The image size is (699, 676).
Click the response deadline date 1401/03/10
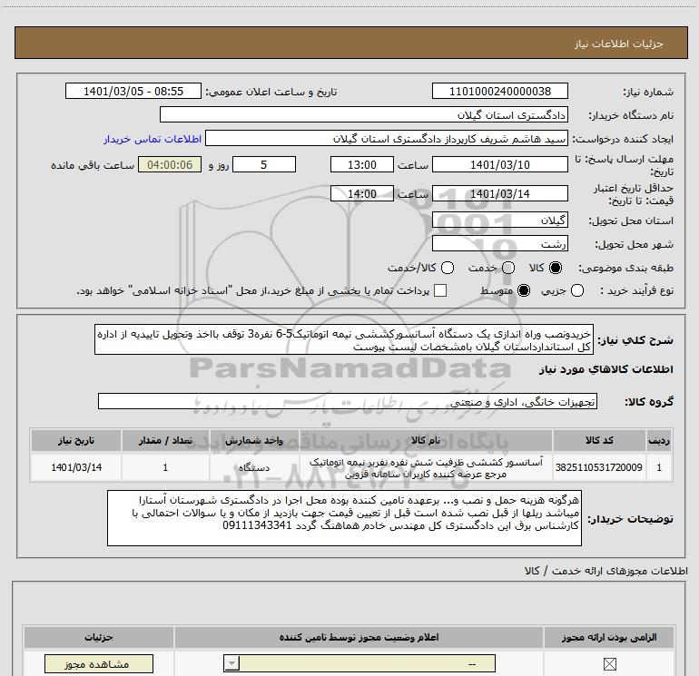pos(499,164)
